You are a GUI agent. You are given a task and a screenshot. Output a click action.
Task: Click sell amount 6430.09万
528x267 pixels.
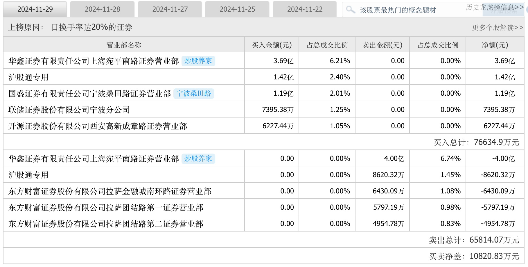pyautogui.click(x=389, y=191)
